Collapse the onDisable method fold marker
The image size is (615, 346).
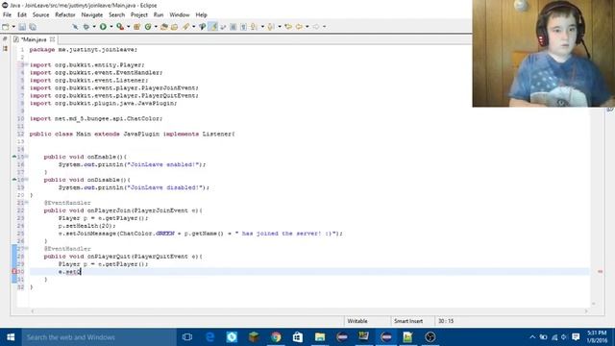pyautogui.click(x=26, y=180)
